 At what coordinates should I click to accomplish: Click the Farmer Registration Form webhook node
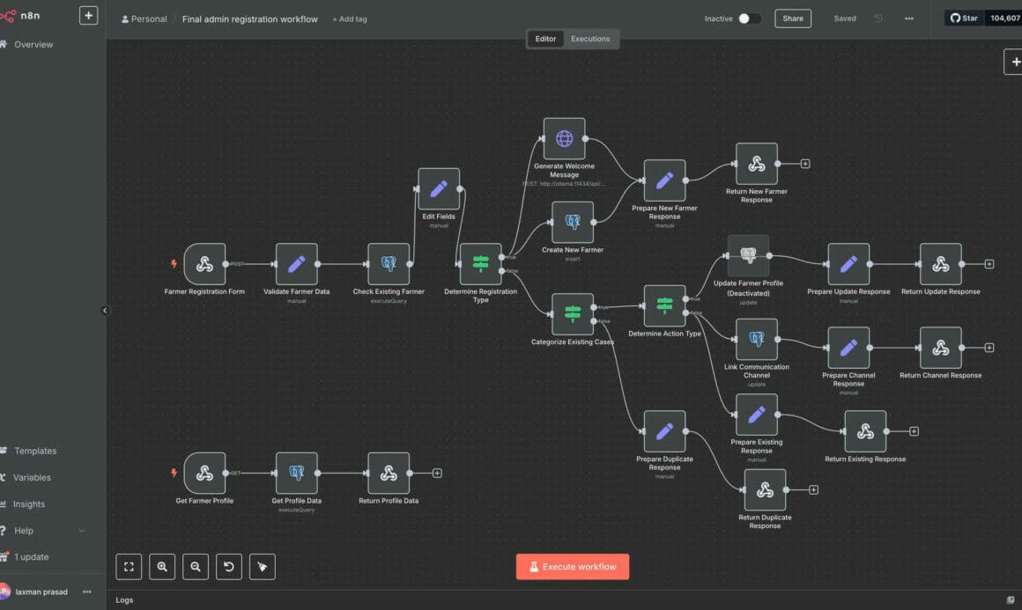[x=204, y=264]
